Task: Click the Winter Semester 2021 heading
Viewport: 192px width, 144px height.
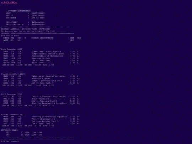Action: 13,114
